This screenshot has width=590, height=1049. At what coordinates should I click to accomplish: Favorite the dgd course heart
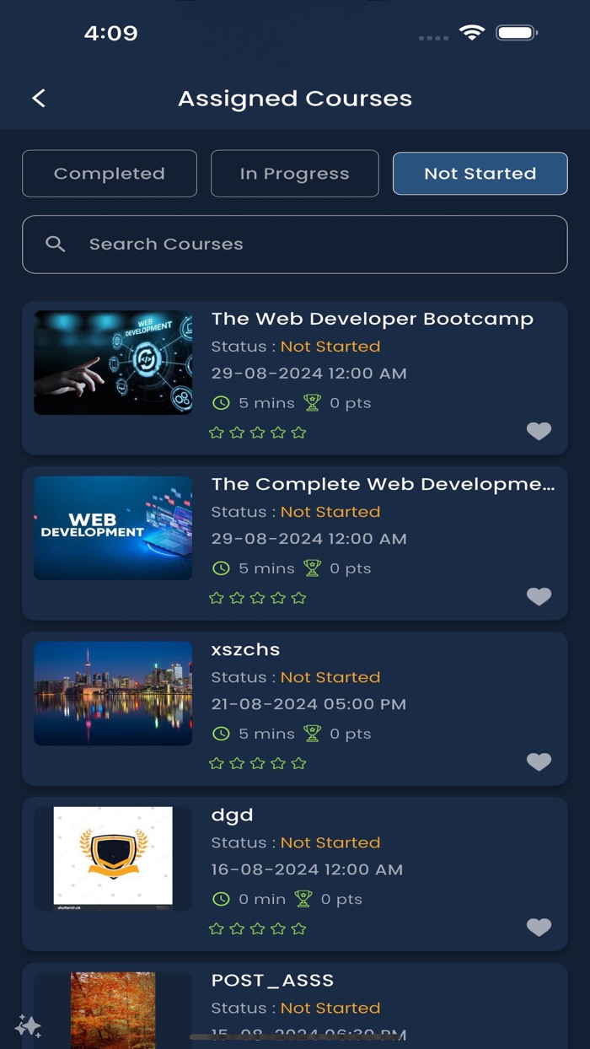539,927
